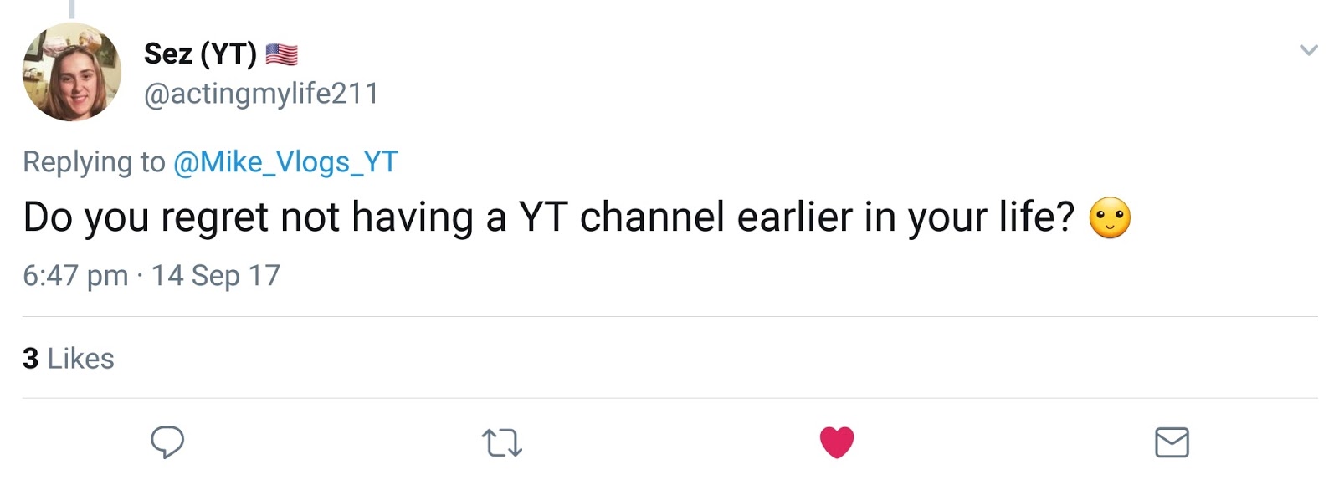The width and height of the screenshot is (1339, 485).
Task: Click the "Replying to" label
Action: [x=94, y=161]
